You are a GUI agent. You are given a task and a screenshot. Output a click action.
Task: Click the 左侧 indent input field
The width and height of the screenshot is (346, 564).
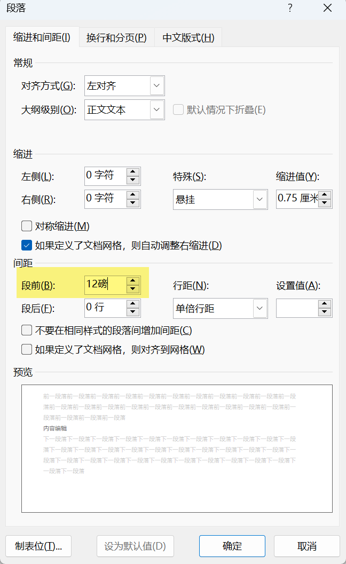tap(106, 176)
